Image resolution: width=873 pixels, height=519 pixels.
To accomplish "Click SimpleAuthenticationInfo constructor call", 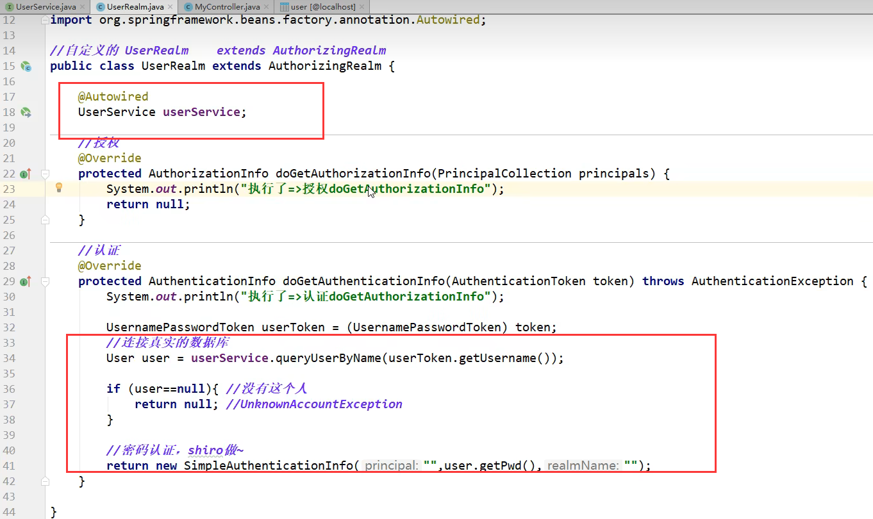I will coord(269,466).
